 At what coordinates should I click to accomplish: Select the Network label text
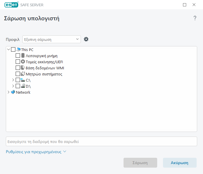pos(23,92)
